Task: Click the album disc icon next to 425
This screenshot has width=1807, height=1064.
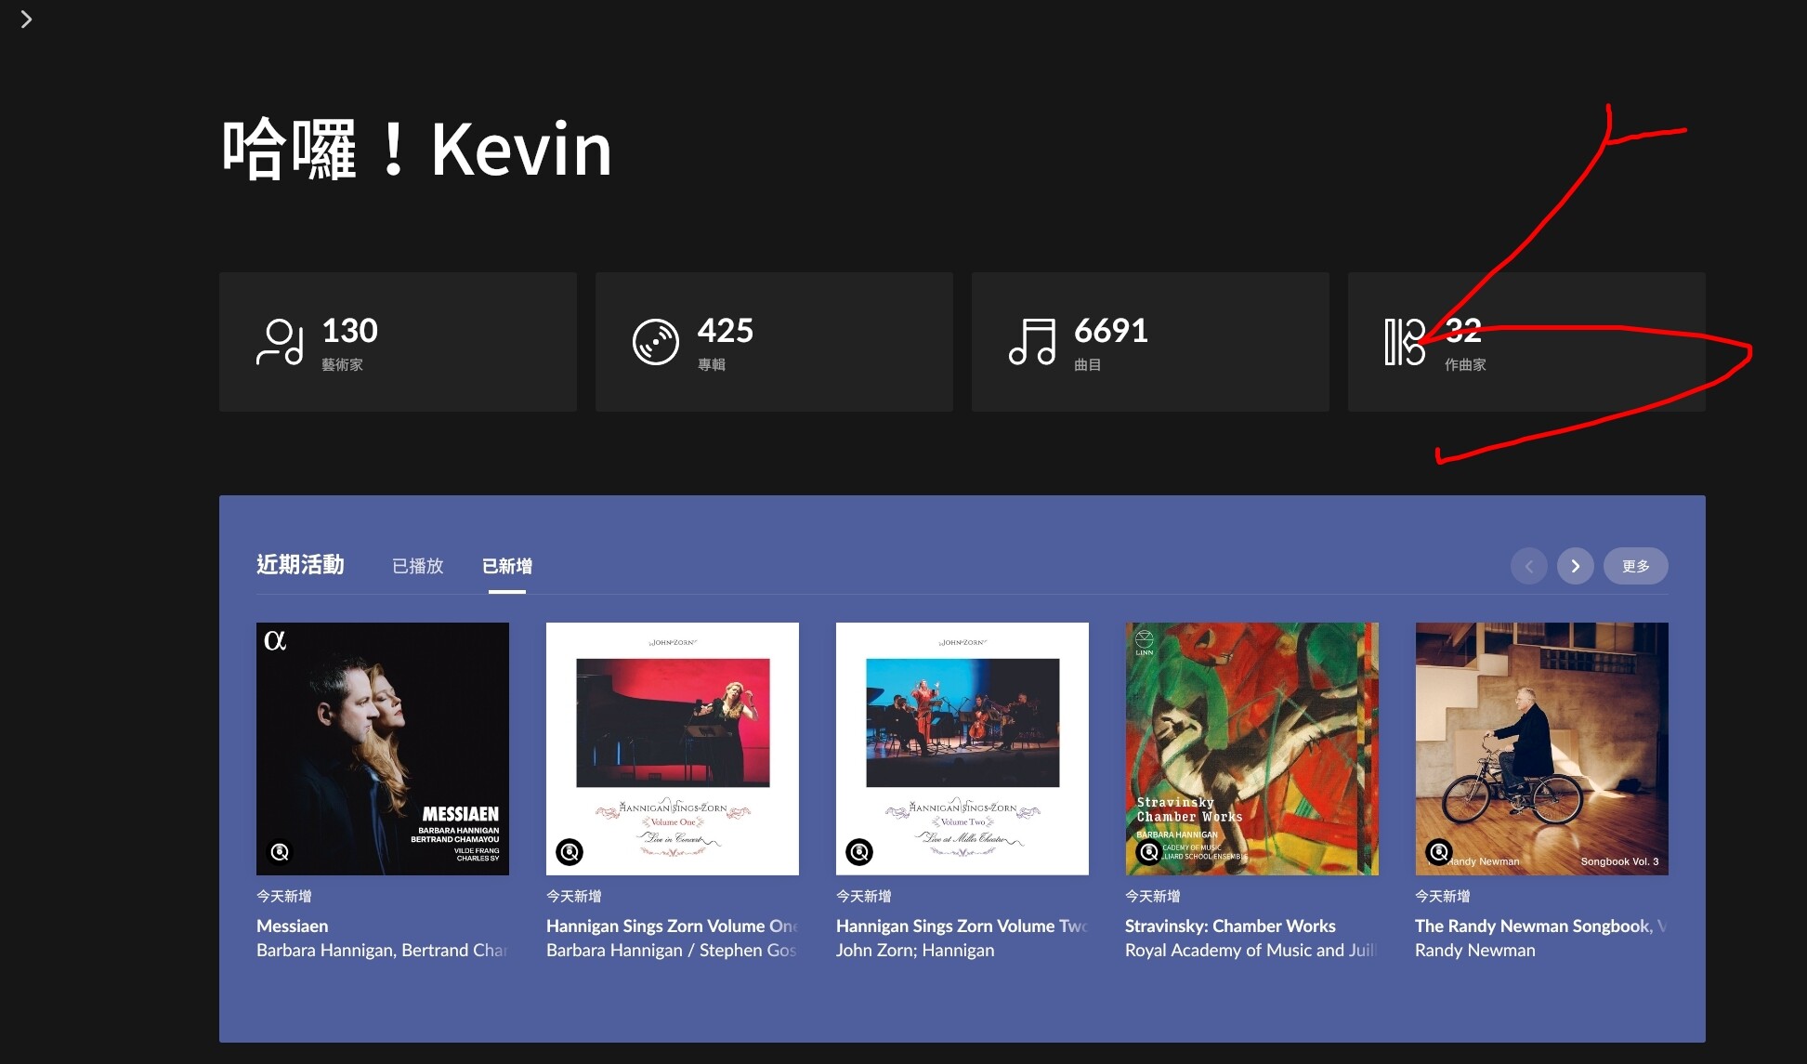Action: pos(656,342)
